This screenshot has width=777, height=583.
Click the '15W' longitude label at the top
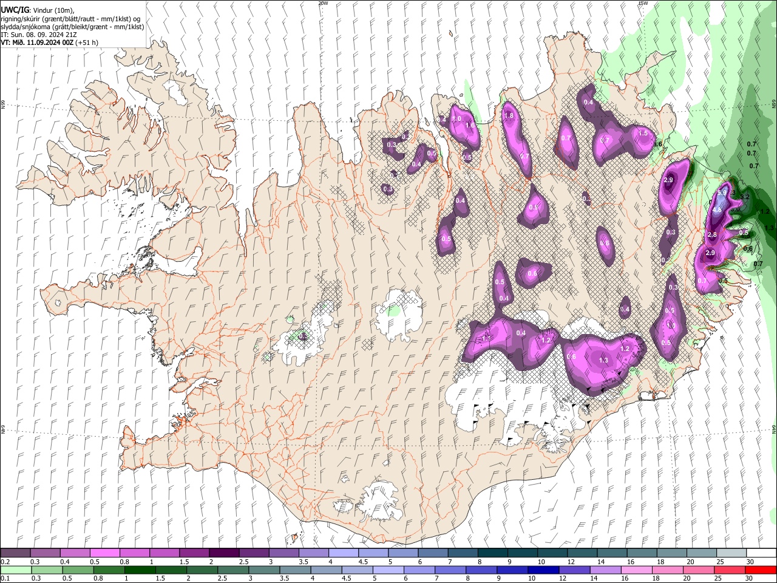(643, 3)
